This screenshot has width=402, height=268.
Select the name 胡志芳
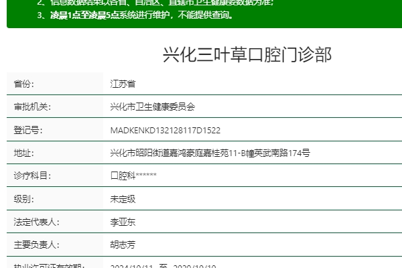[123, 245]
